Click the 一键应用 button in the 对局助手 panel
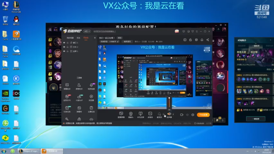Screen dimensions: 274x154 (256, 119)
